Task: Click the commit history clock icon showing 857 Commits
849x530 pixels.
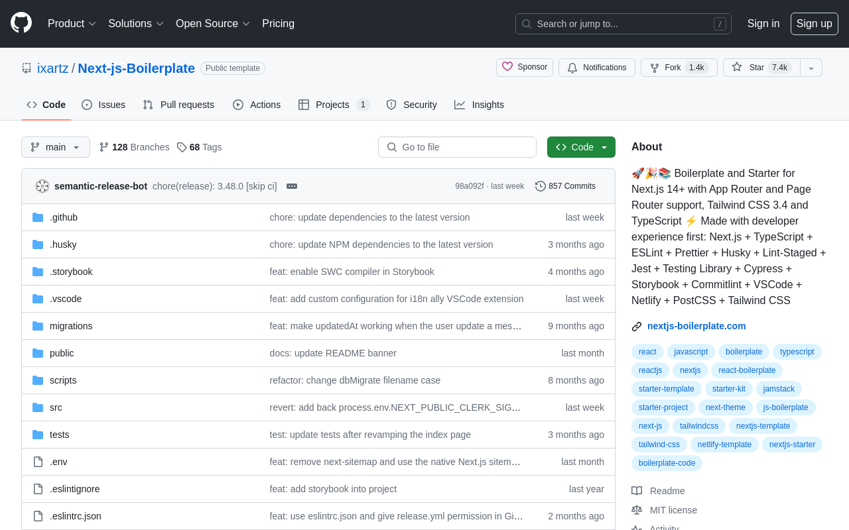Action: pyautogui.click(x=539, y=186)
